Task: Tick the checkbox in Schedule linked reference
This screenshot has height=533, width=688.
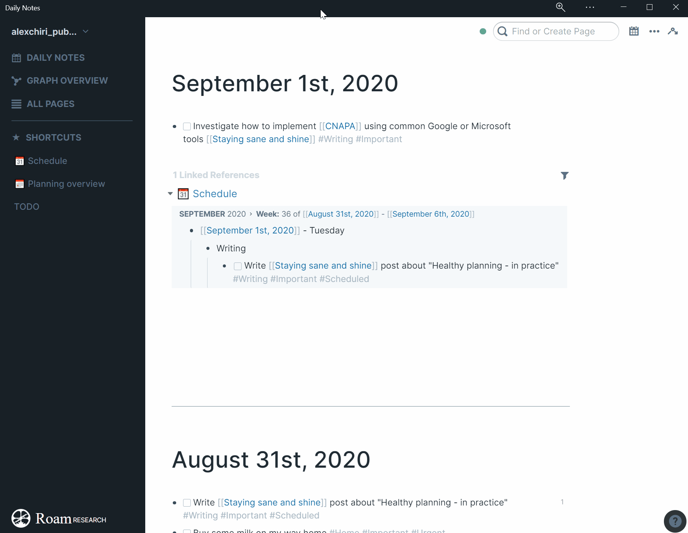Action: click(238, 266)
